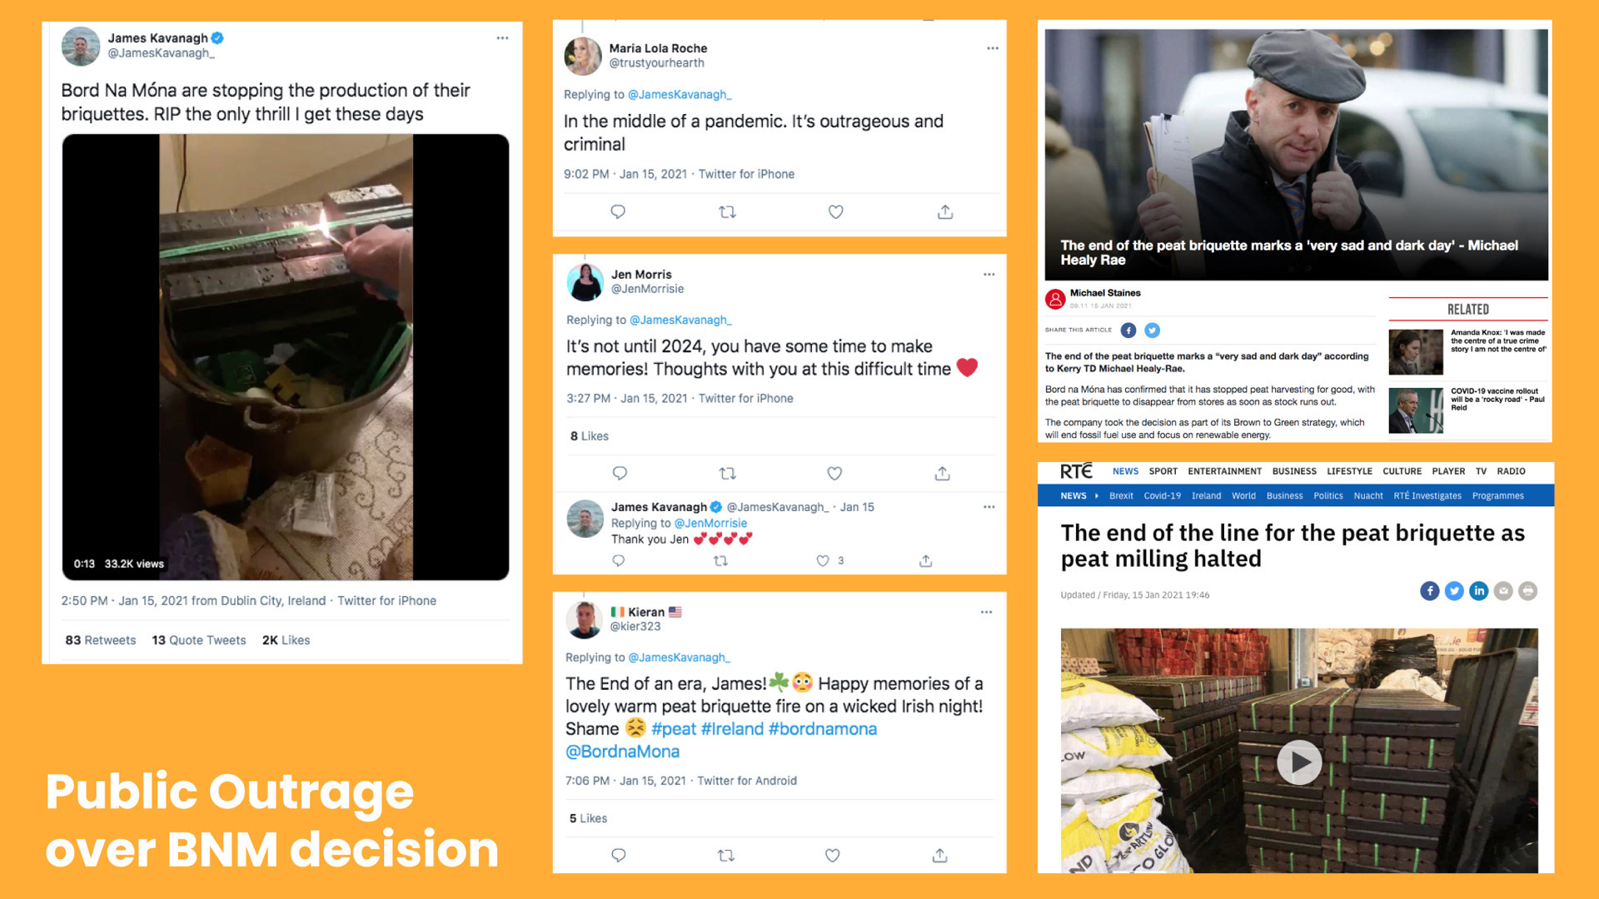Share RTÉ article on LinkedIn
This screenshot has height=899, width=1599.
pyautogui.click(x=1478, y=591)
